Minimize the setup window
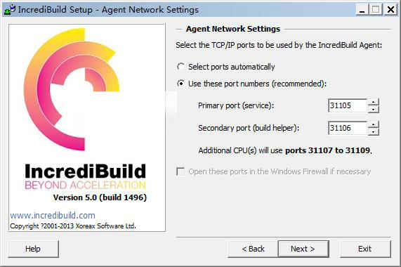 coord(362,10)
